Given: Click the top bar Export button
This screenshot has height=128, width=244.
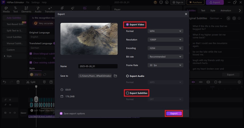Looking at the screenshot, I should [x=215, y=2].
